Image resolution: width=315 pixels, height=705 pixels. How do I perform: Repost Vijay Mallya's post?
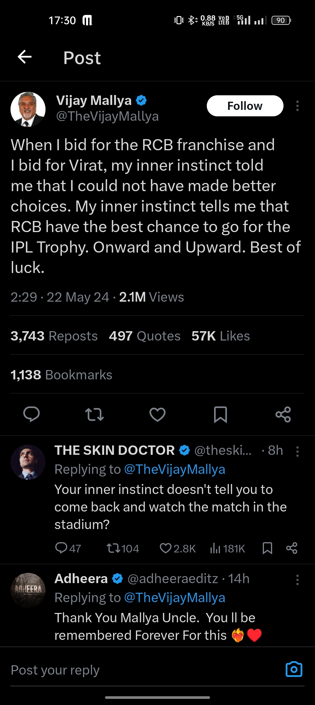(x=94, y=414)
